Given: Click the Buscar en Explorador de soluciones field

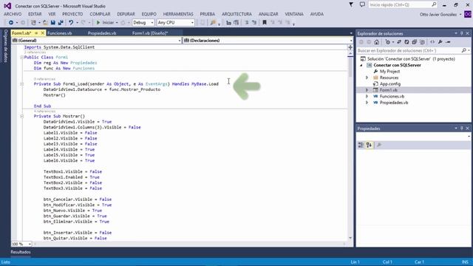Looking at the screenshot, I should point(413,51).
